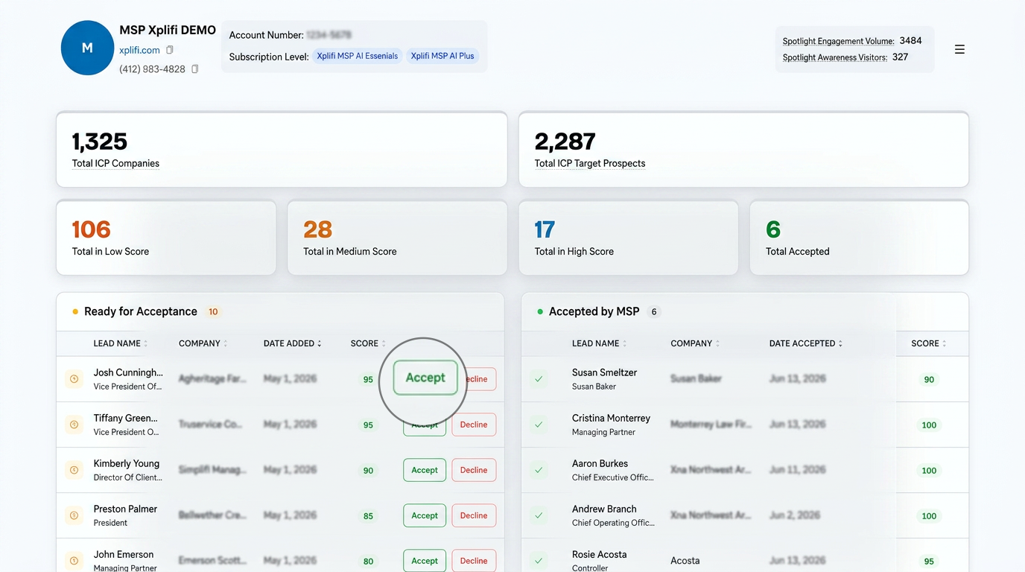Accept the Preston Palmer lead

pos(425,515)
